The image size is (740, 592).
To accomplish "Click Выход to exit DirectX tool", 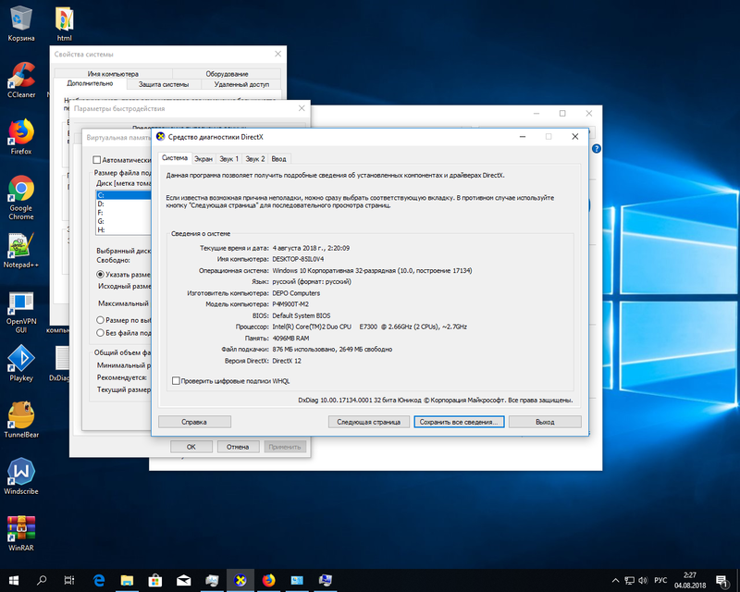I will point(545,422).
